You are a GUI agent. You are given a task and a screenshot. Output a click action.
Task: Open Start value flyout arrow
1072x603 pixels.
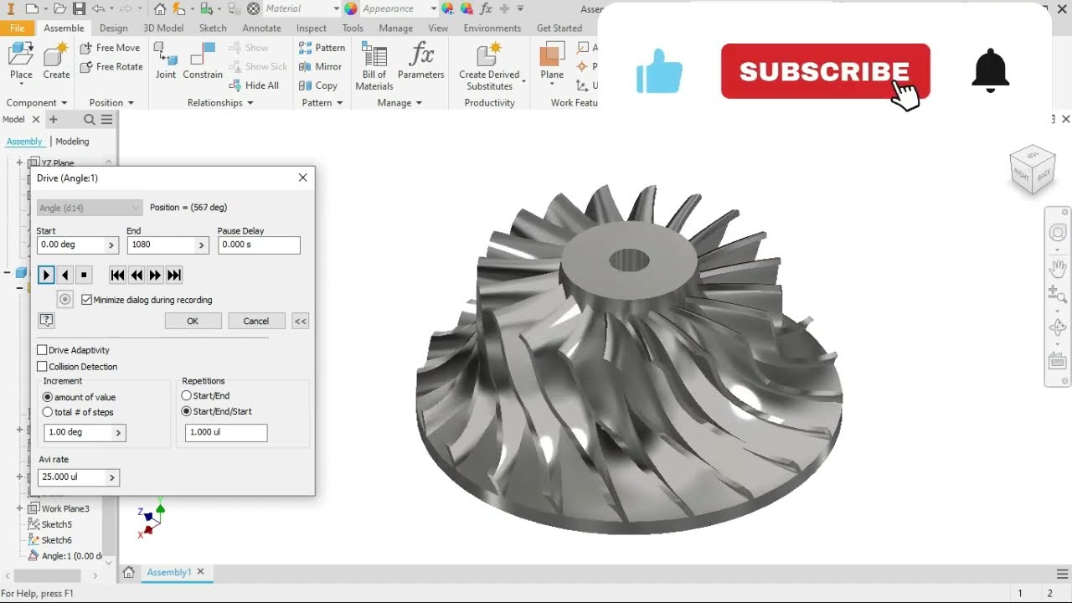[111, 245]
